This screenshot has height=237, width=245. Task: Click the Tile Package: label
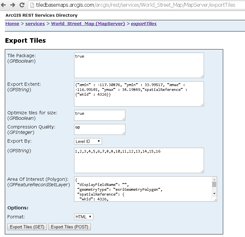(x=21, y=56)
